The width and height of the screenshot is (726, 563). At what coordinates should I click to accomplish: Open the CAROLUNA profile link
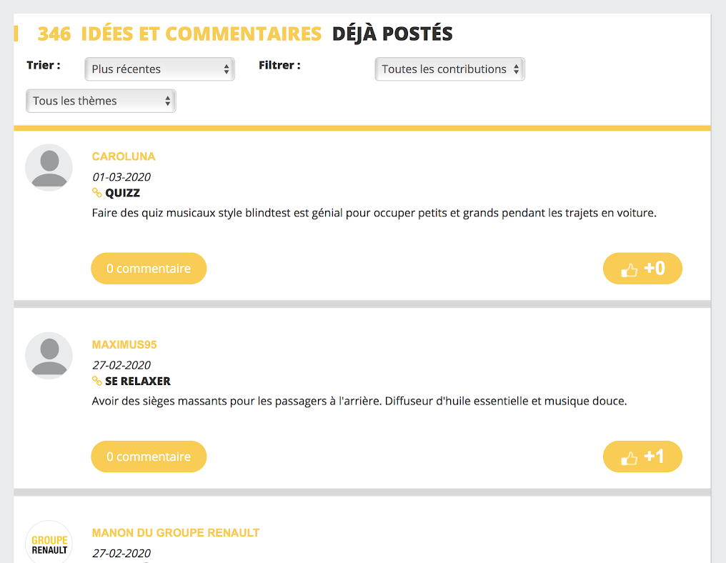(x=124, y=156)
